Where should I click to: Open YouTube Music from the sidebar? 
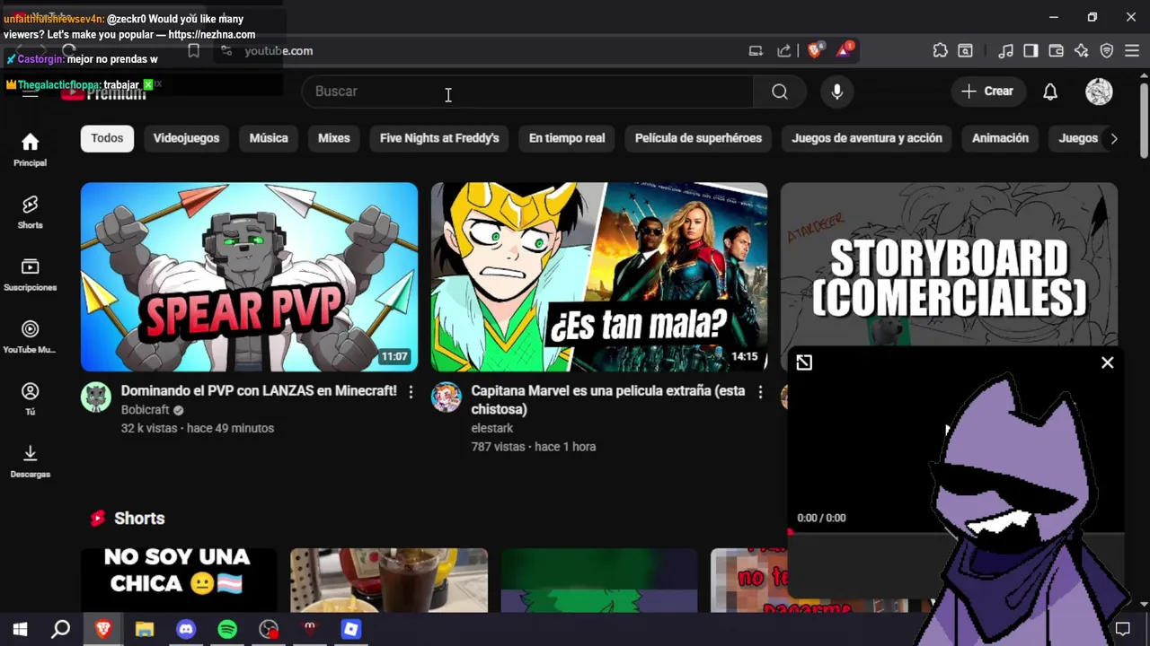click(x=30, y=337)
